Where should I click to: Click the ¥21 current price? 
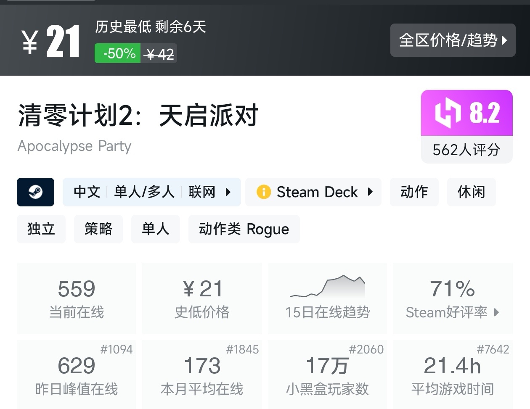[x=50, y=41]
